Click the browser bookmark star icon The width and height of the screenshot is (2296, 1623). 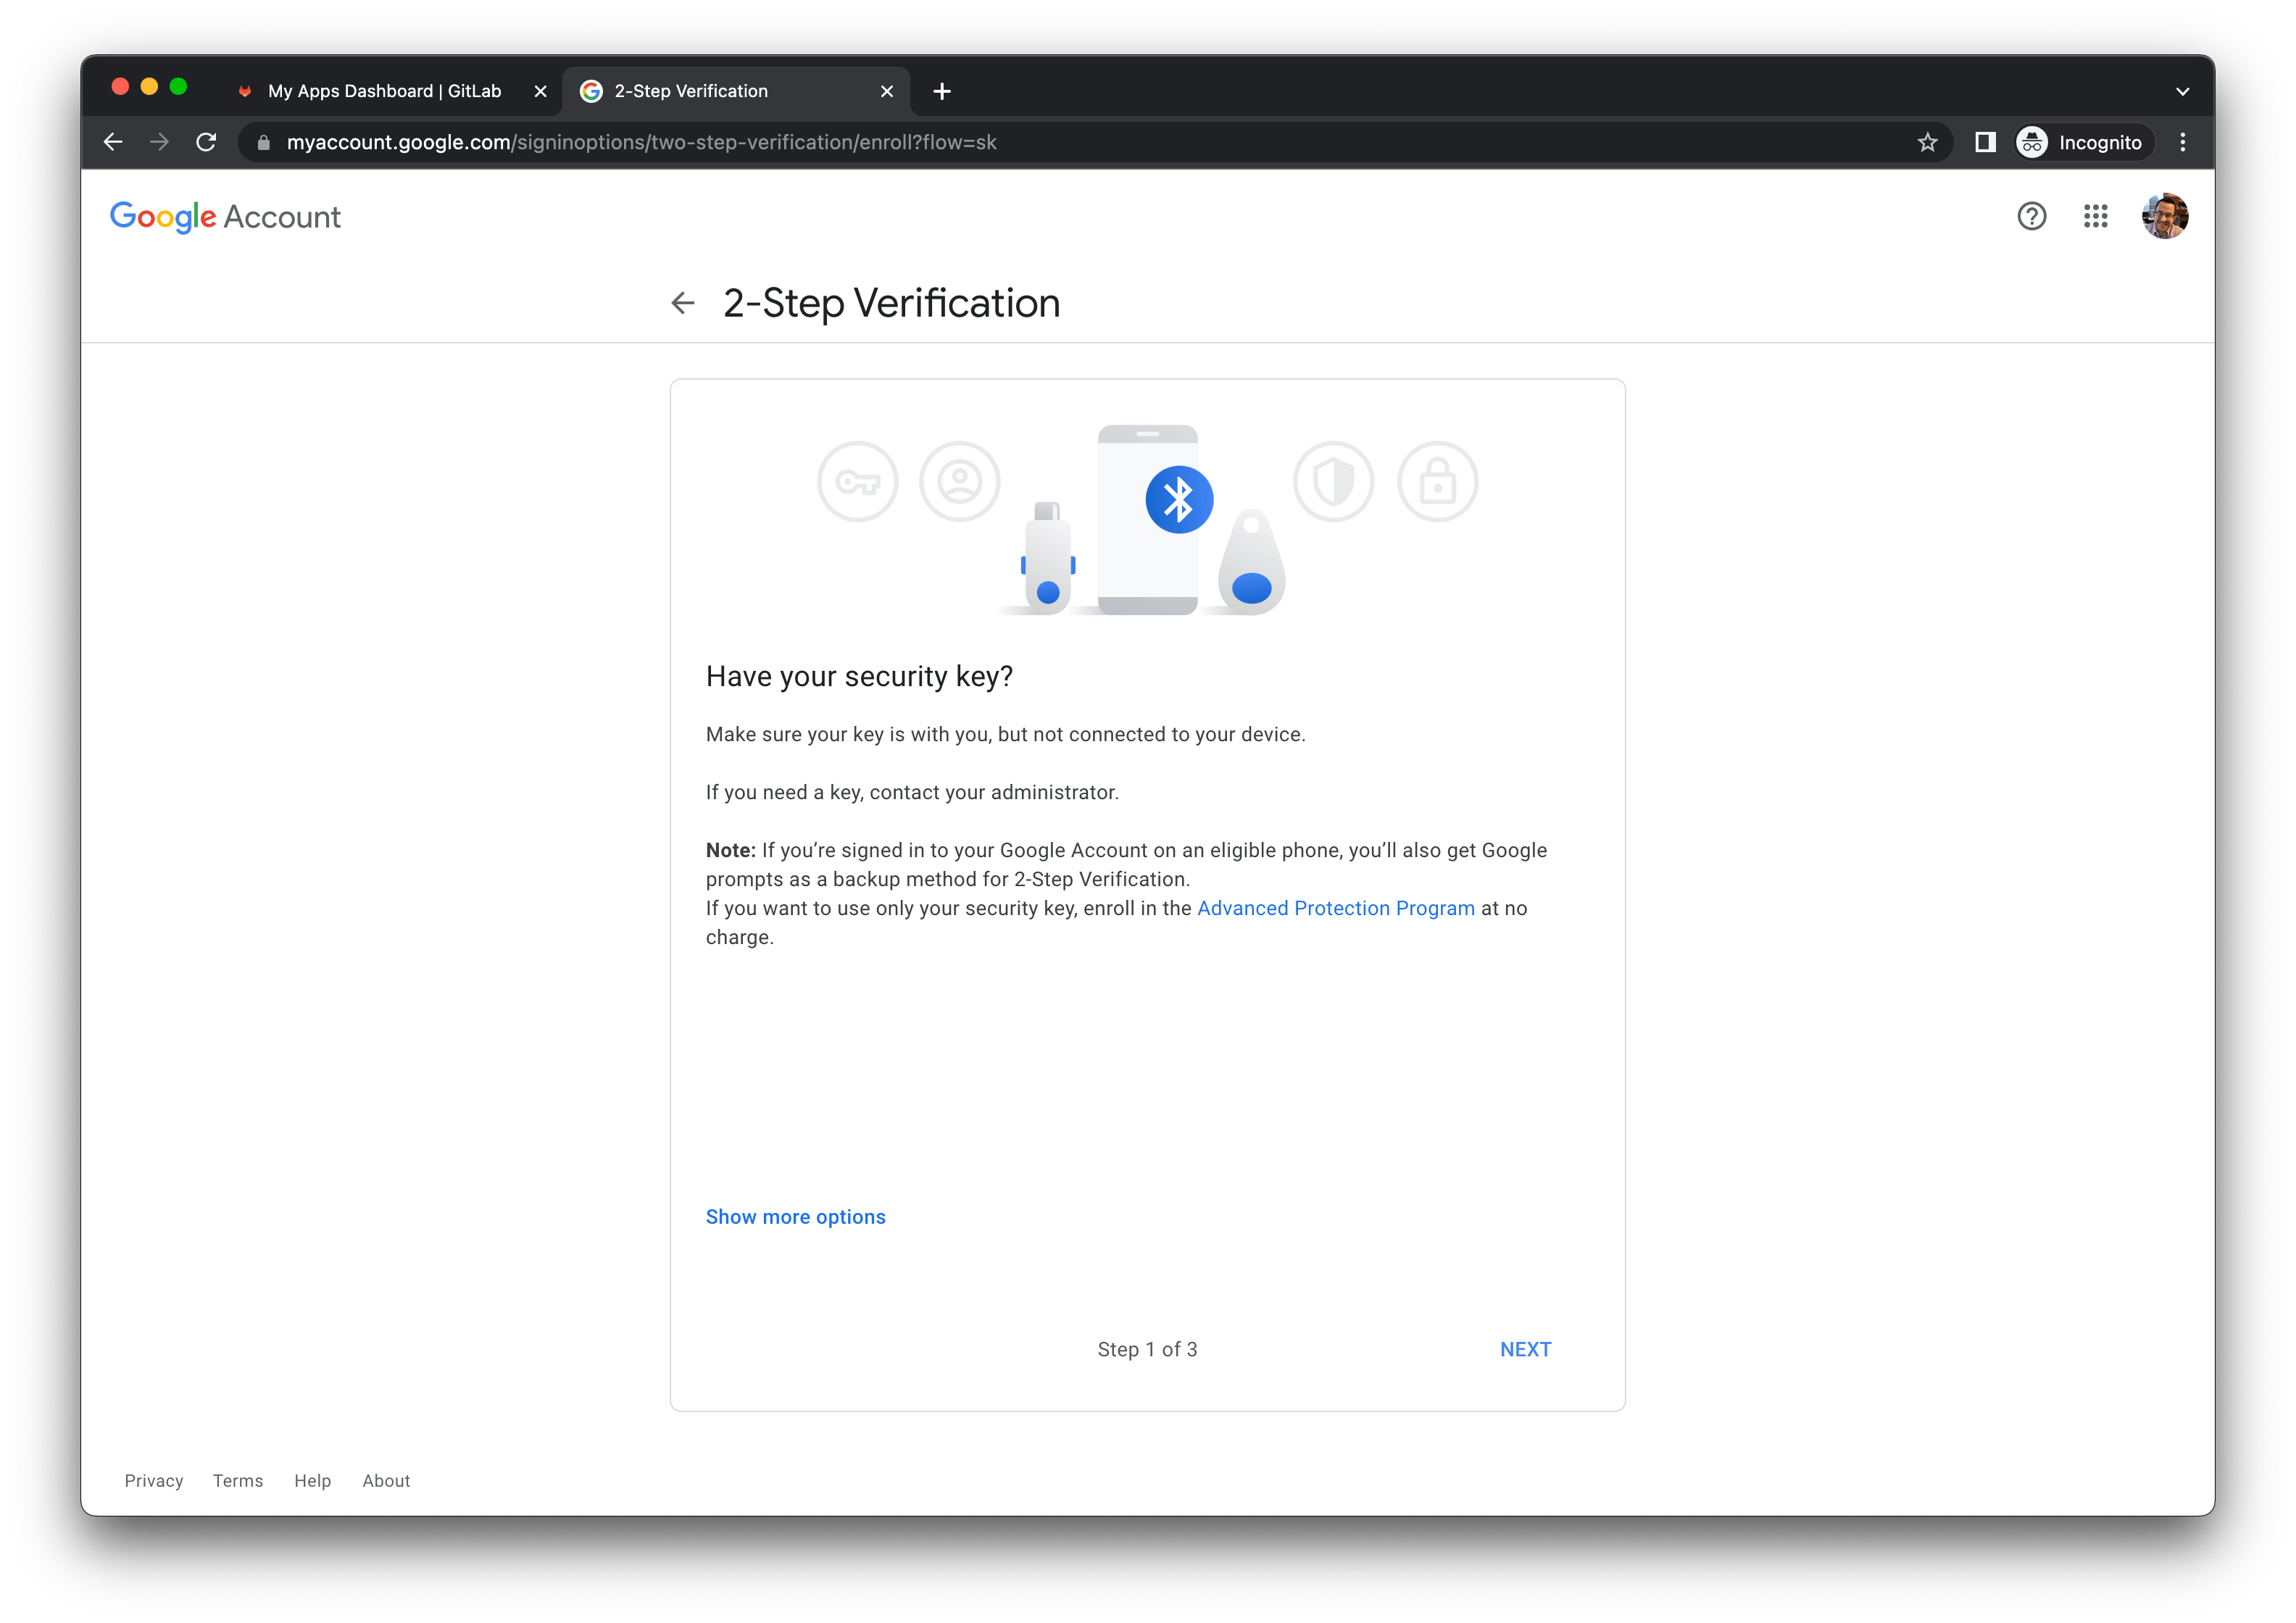click(1929, 141)
